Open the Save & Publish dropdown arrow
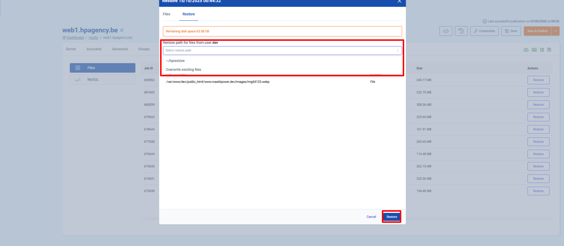This screenshot has height=246, width=564. (x=555, y=31)
